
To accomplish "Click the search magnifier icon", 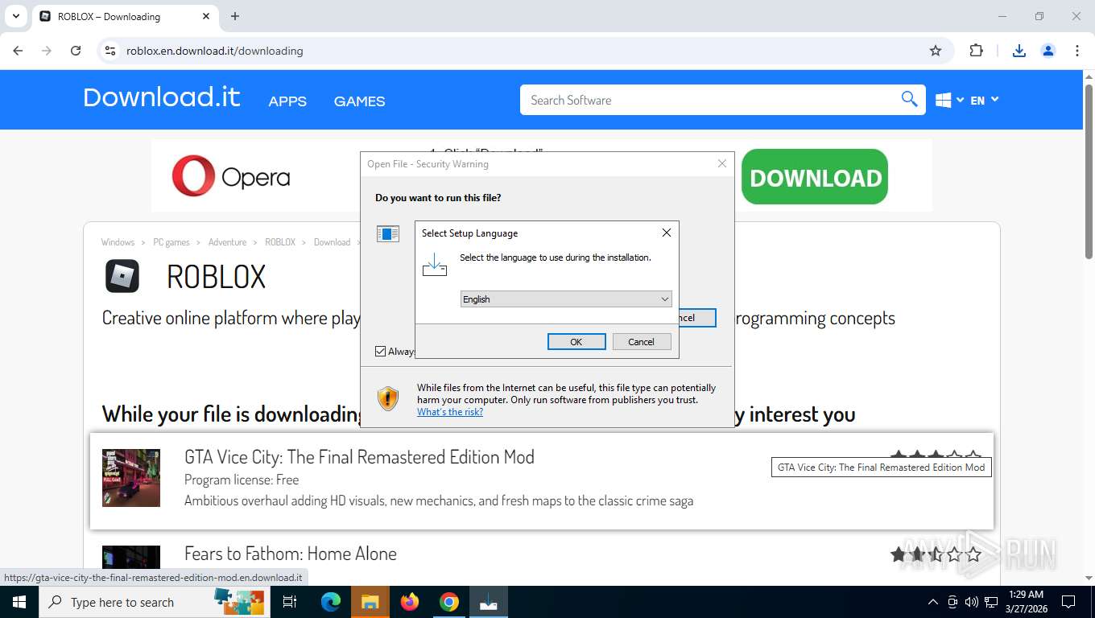I will (x=909, y=99).
